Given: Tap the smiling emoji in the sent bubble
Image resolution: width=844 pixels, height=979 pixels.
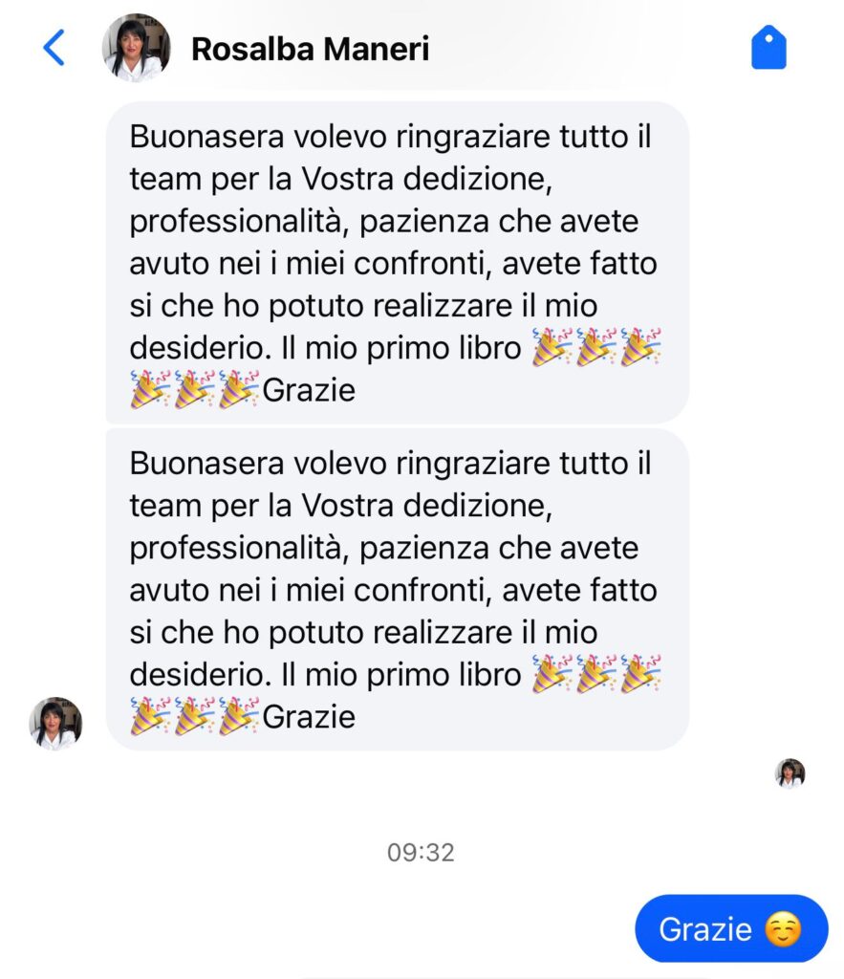Looking at the screenshot, I should [784, 929].
